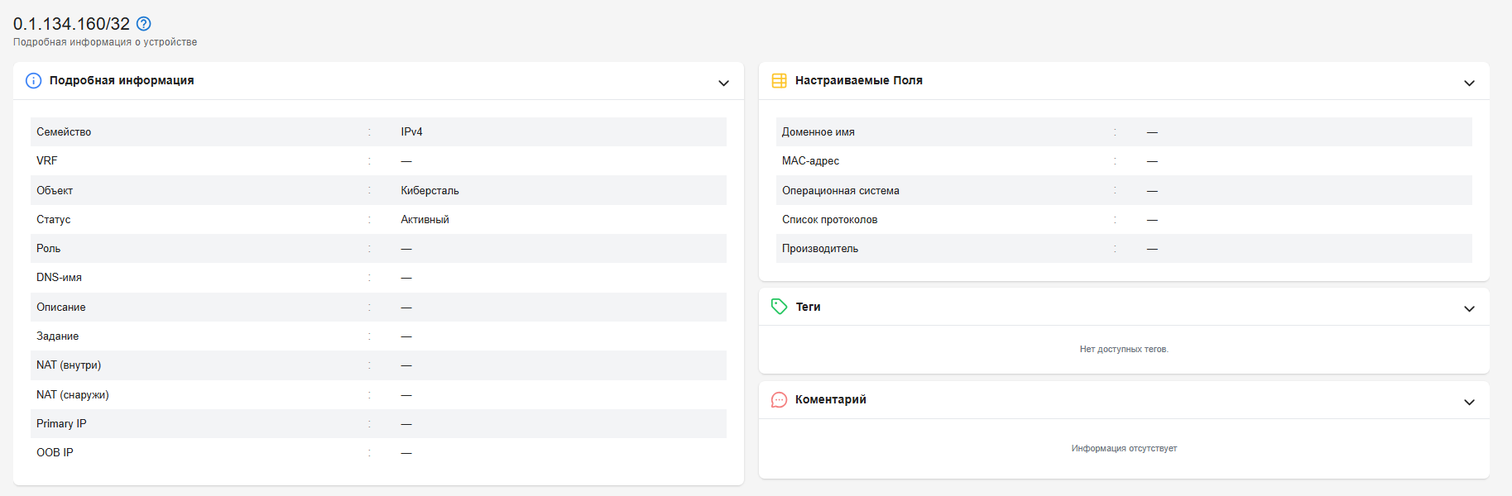Select the IPv4 family value

point(411,131)
